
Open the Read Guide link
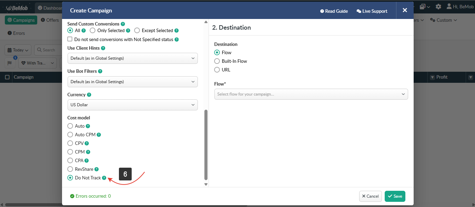334,11
